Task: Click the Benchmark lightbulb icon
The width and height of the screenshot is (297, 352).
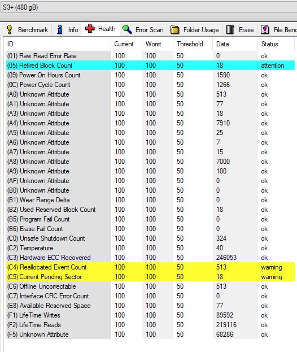Action: (10, 29)
